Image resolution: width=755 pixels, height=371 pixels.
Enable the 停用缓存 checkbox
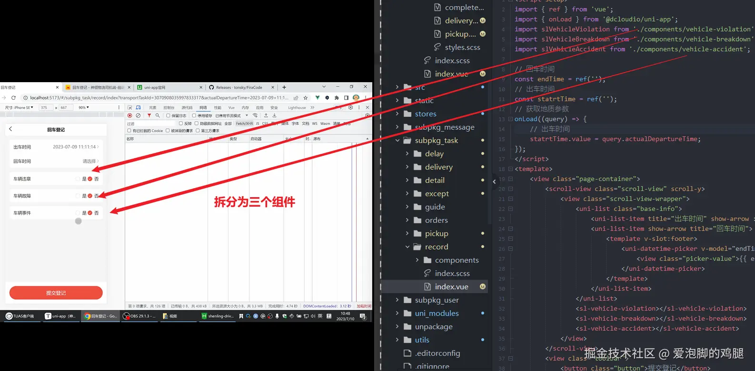pos(194,116)
